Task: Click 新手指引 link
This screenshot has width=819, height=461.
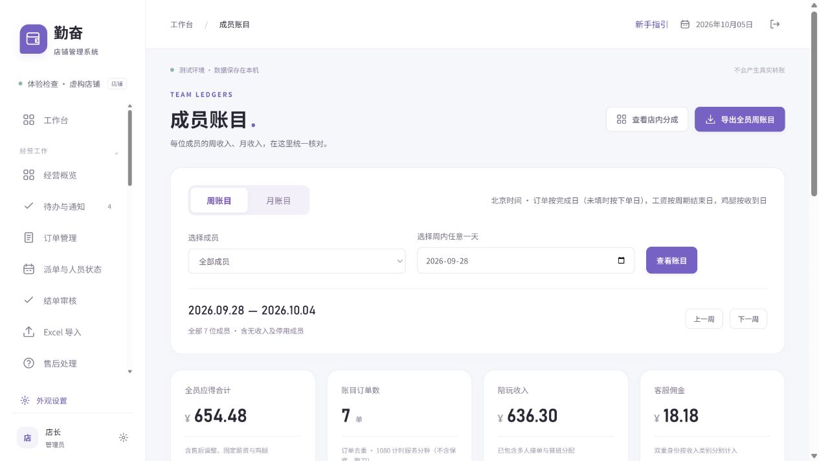Action: 651,25
